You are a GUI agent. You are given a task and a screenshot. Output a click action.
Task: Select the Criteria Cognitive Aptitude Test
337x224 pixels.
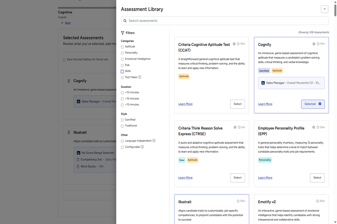[237, 104]
